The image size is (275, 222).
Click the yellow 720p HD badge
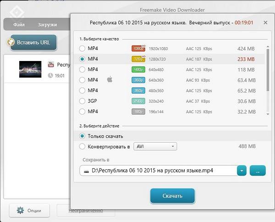pos(138,59)
